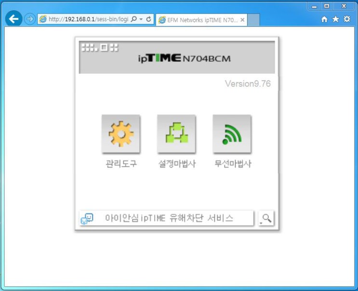Open the 관리도구 gear icon
This screenshot has height=291, width=358.
coord(121,134)
